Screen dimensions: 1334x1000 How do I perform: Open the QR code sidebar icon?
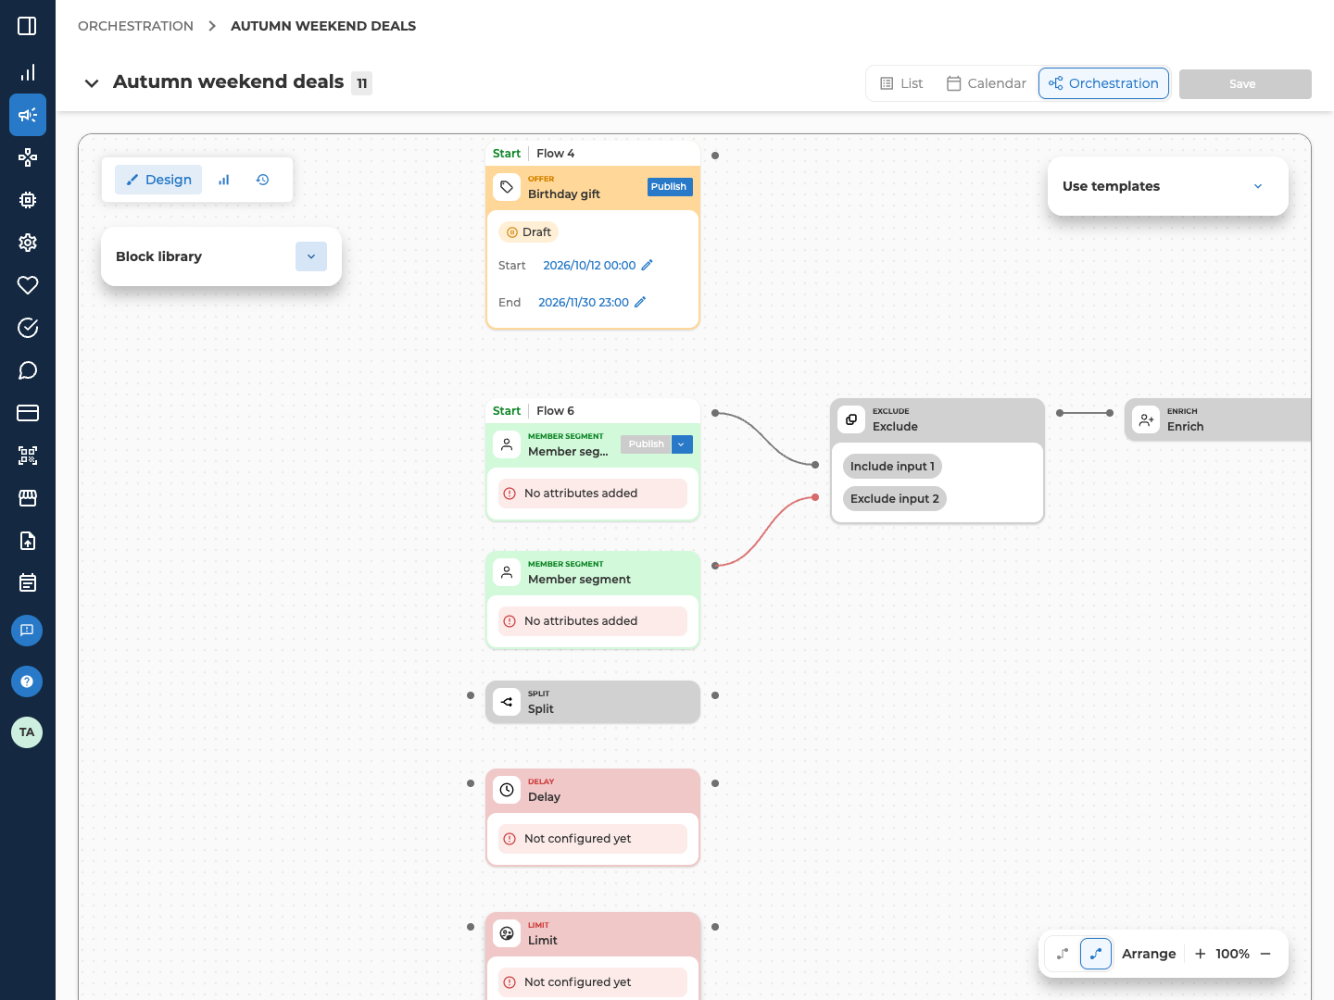point(28,456)
